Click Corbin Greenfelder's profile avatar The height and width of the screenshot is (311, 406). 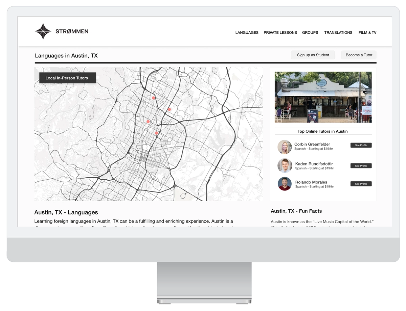tap(285, 147)
